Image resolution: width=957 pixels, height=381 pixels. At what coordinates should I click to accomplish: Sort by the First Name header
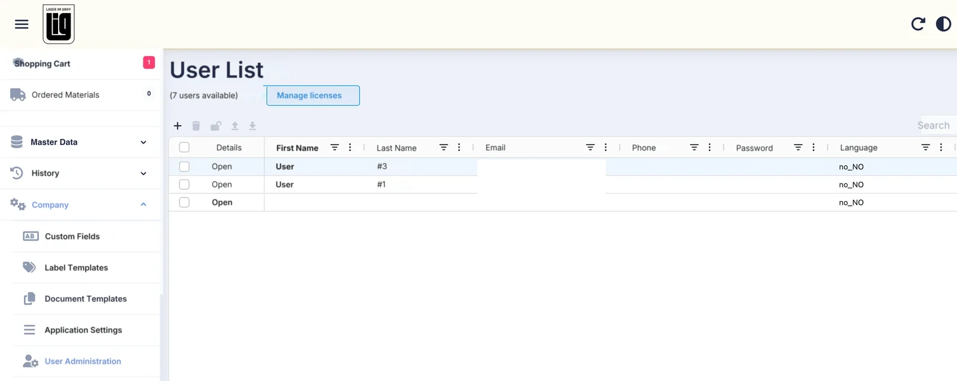[x=297, y=148]
